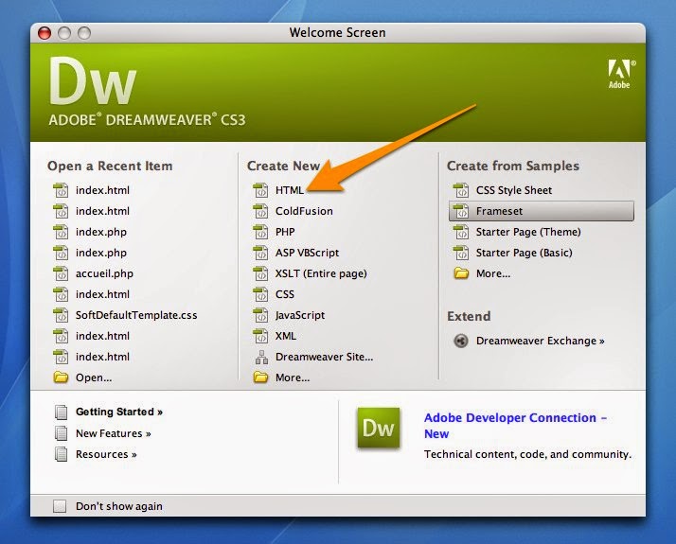Enable the Don't show again checkbox
Viewport: 676px width, 544px height.
[60, 506]
